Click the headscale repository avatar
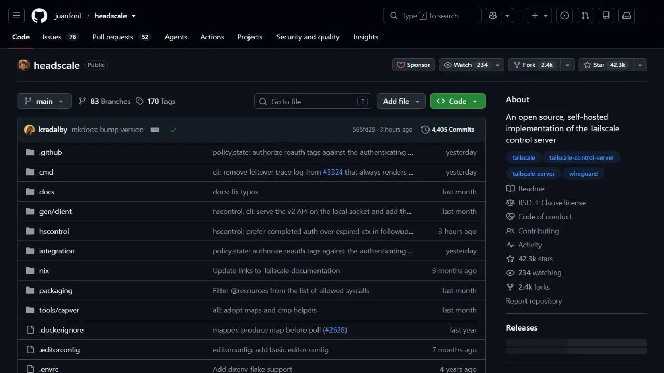 coord(23,65)
